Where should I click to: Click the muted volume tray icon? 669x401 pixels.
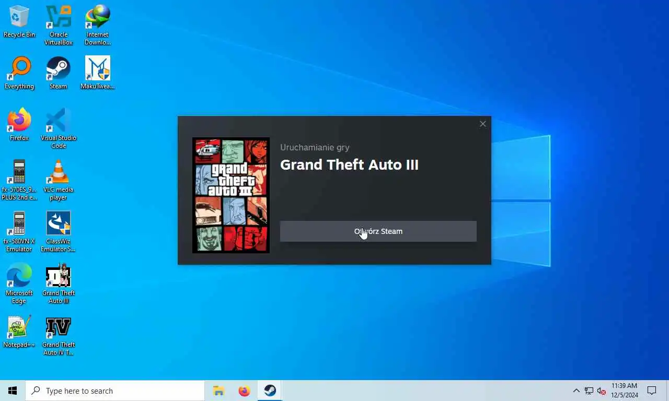point(602,391)
